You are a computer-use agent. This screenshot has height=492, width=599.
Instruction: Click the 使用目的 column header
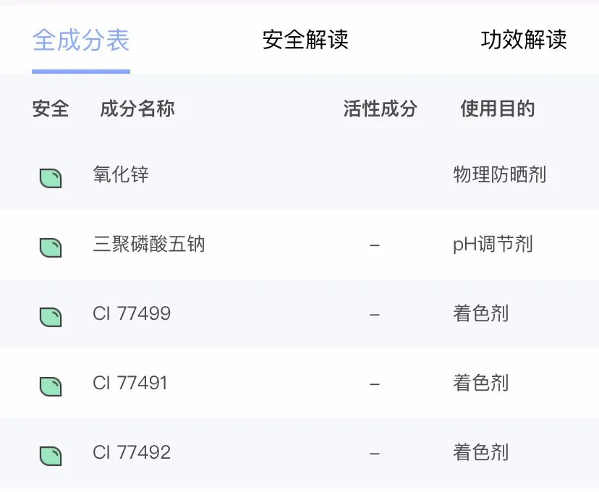pos(498,109)
